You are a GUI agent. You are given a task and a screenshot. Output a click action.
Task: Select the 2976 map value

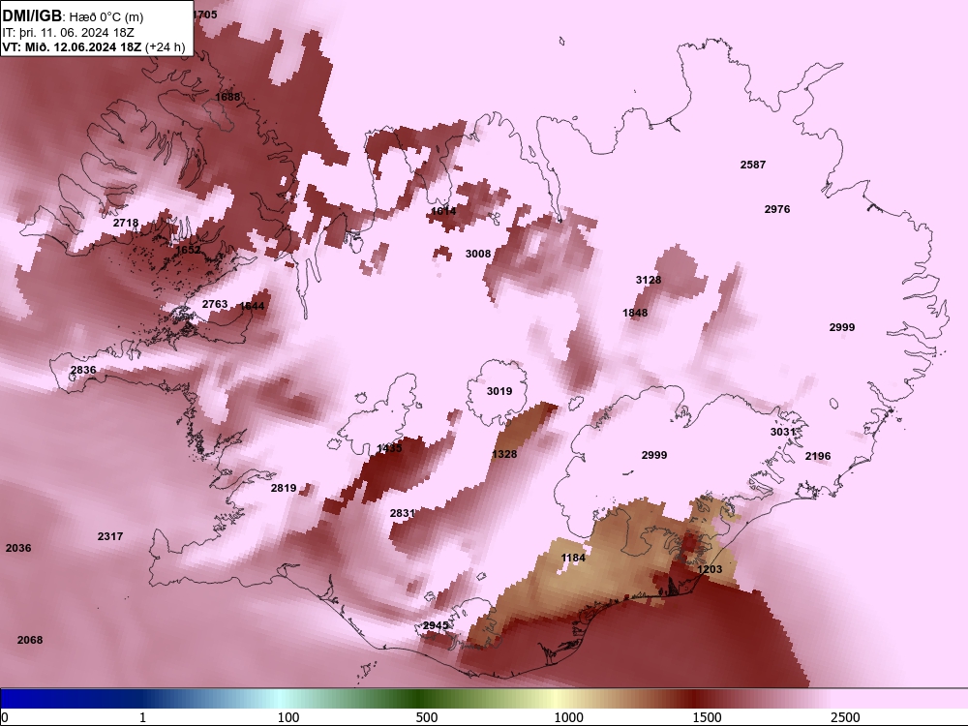point(777,209)
